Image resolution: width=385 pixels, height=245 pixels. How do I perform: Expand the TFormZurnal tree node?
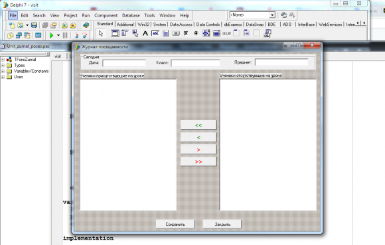coord(3,60)
